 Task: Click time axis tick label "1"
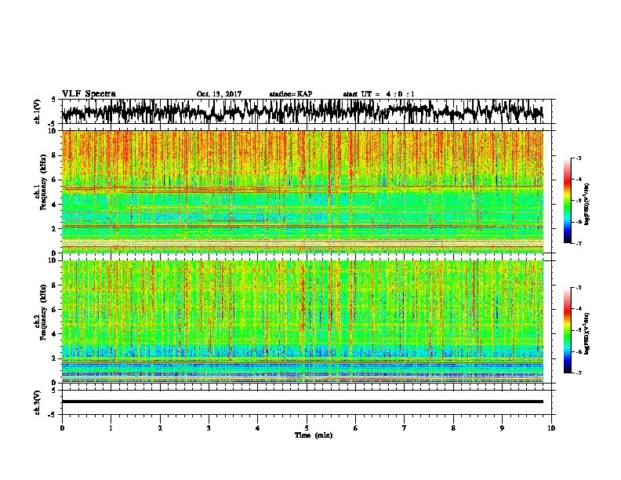point(111,428)
